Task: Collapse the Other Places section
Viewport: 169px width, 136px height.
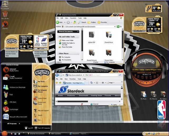Action: click(78, 54)
